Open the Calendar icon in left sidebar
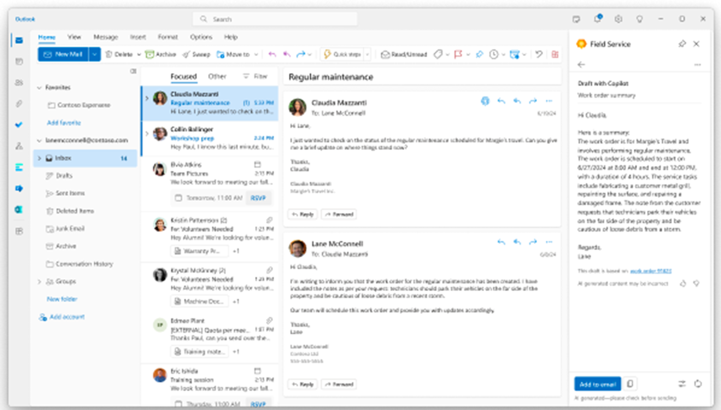721x410 pixels. pos(19,61)
